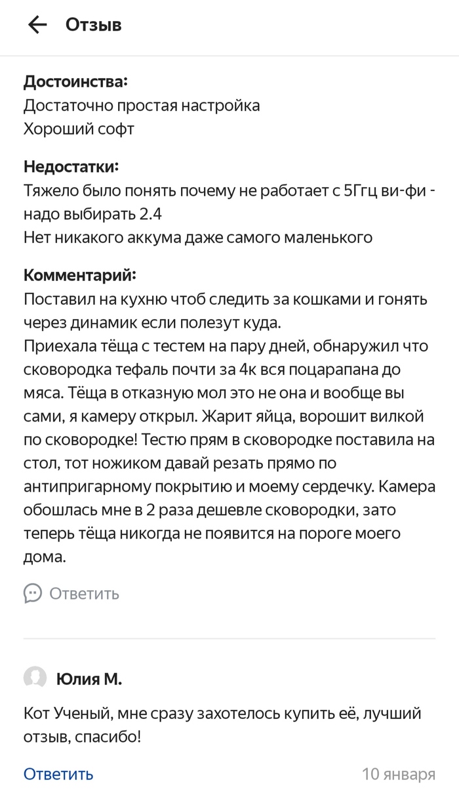Viewport: 459px width, 805px height.
Task: Tap the Комментарий heading
Action: click(81, 274)
